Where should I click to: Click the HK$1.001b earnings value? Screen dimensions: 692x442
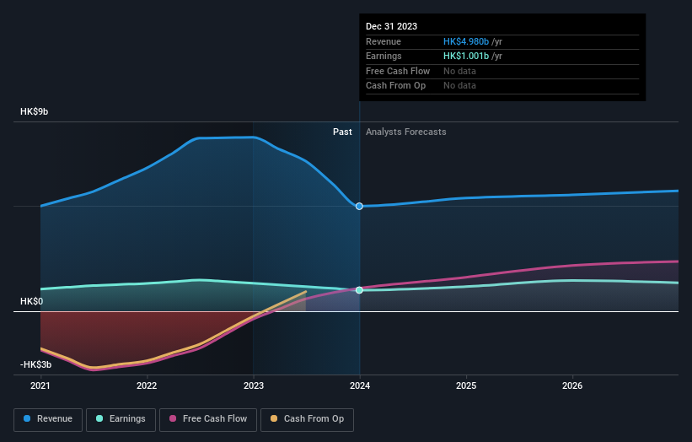[x=466, y=56]
